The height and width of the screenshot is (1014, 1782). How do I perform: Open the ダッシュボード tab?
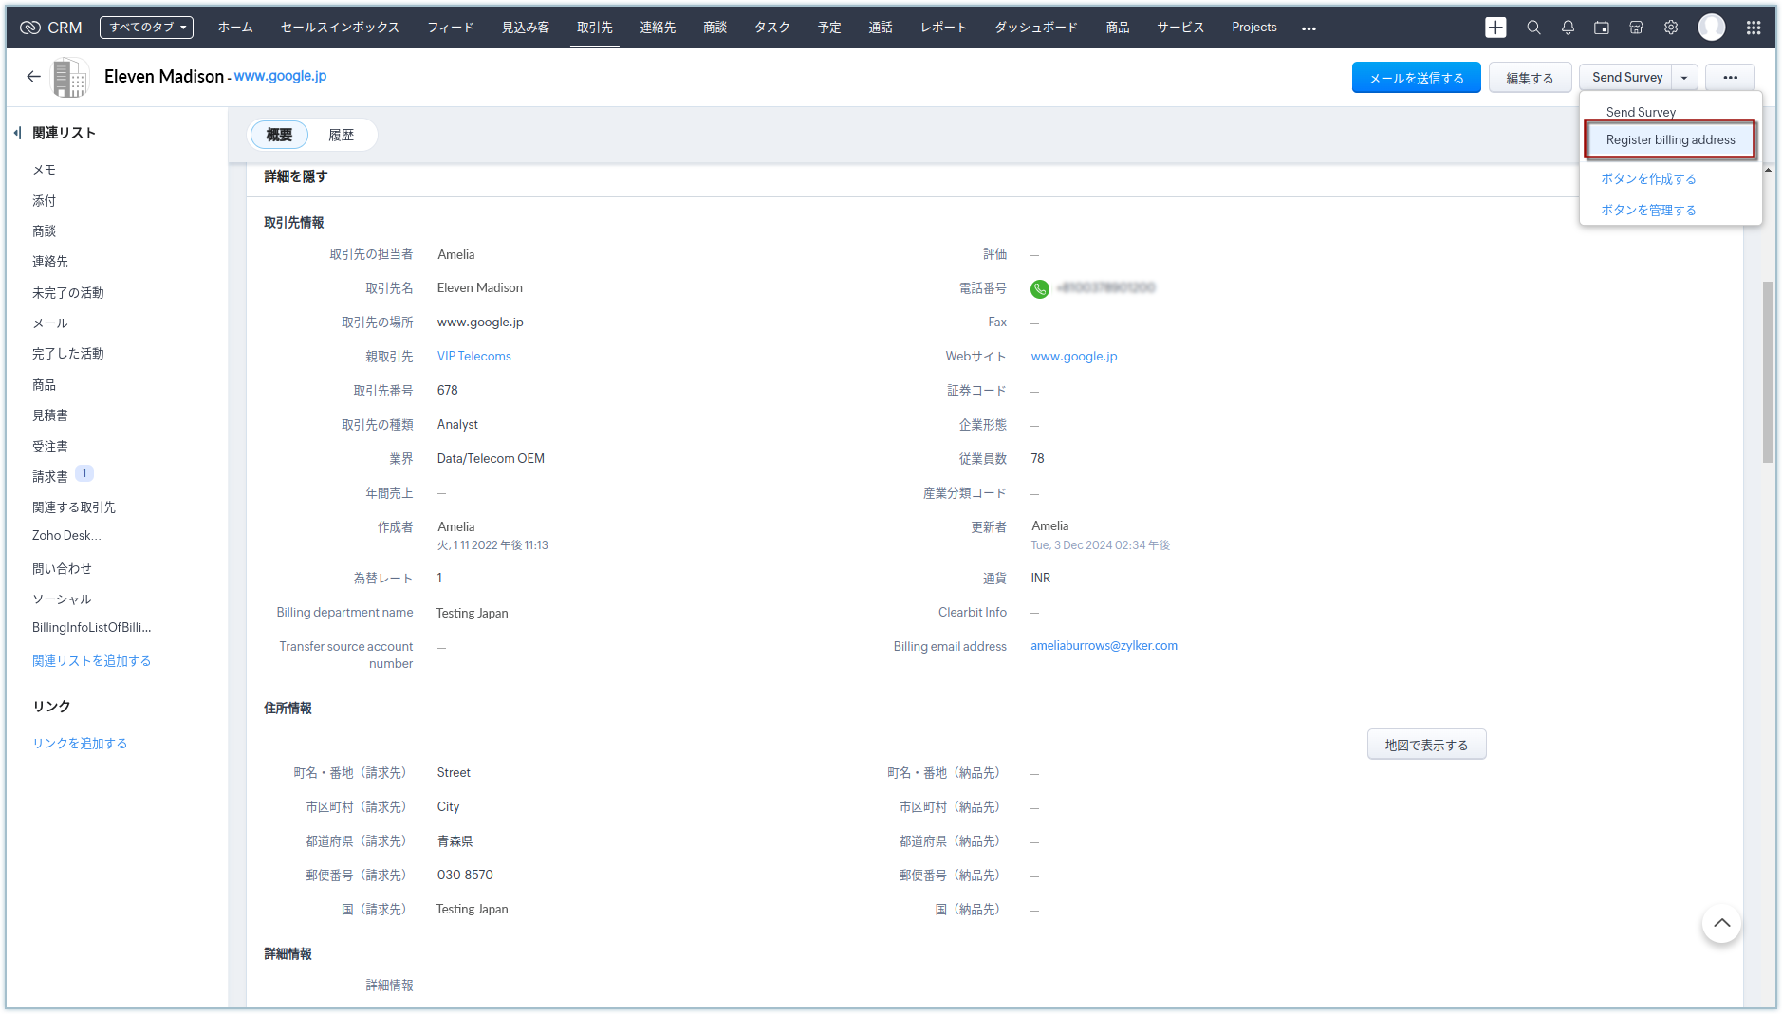pyautogui.click(x=1036, y=28)
